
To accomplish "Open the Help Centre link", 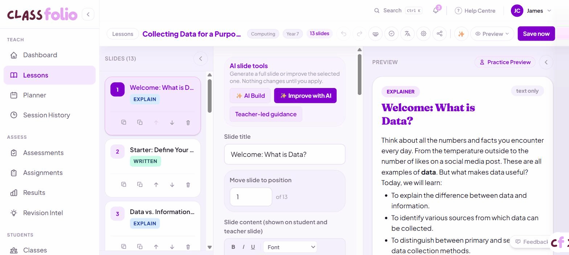I will (475, 11).
